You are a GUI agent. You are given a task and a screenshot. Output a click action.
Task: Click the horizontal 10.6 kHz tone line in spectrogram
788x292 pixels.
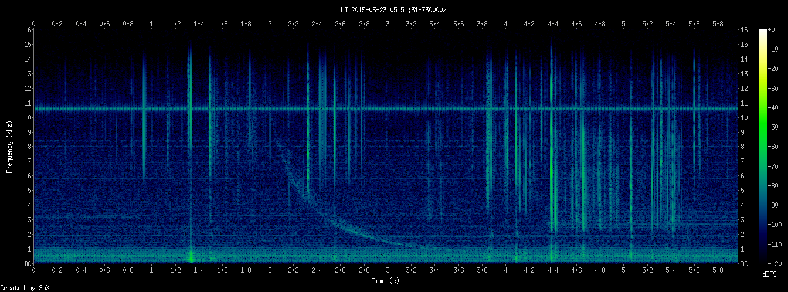386,108
